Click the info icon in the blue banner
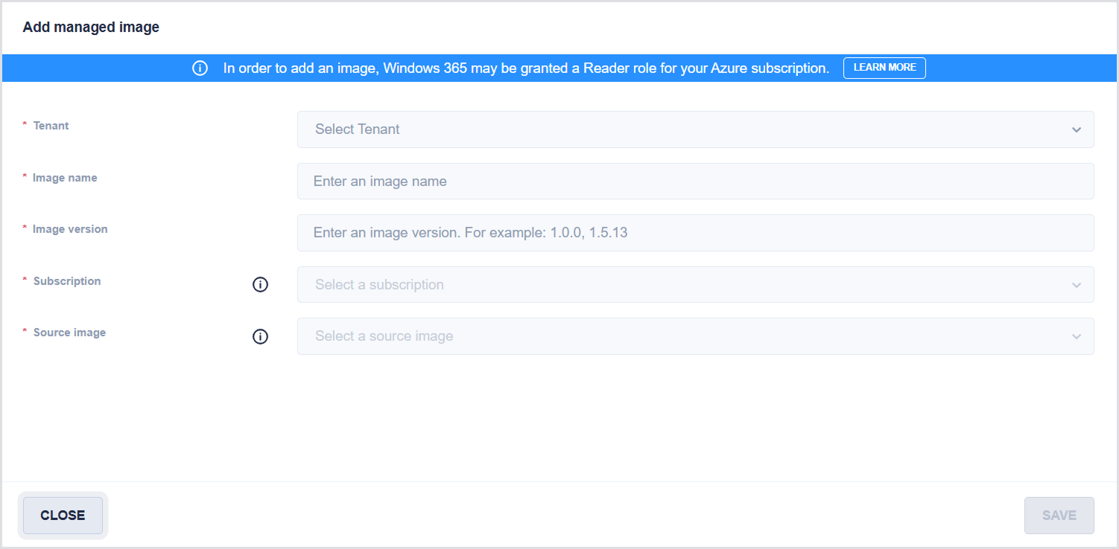 pyautogui.click(x=200, y=68)
